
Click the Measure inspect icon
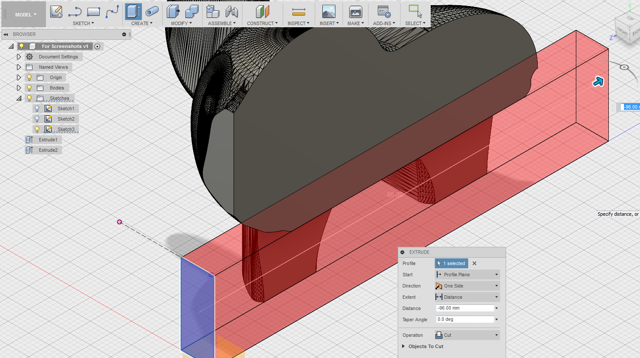tap(299, 12)
